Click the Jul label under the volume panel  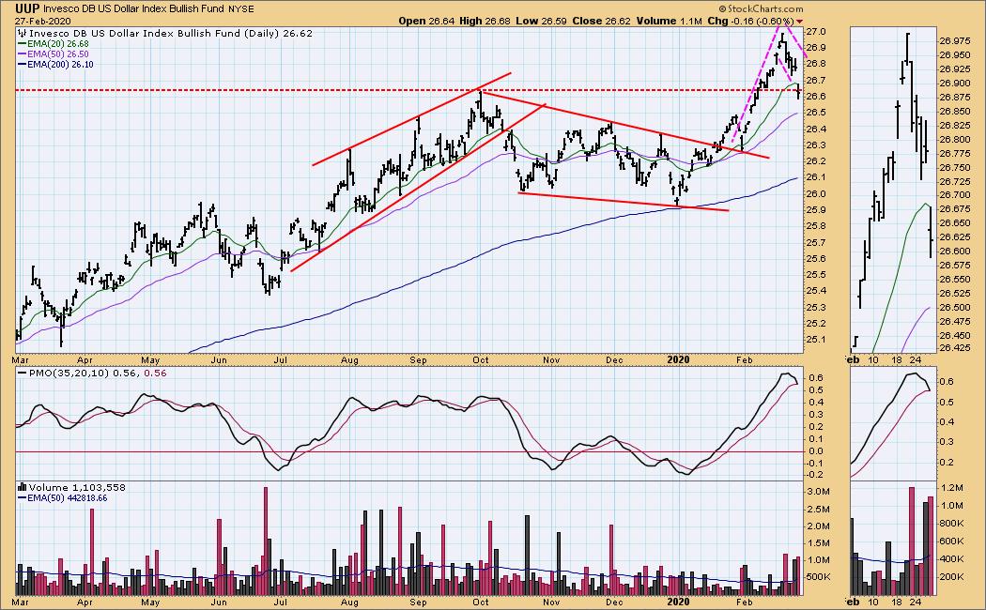coord(281,602)
